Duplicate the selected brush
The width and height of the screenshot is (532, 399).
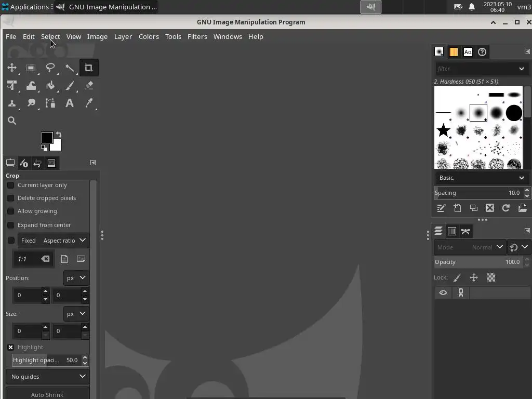click(x=473, y=208)
